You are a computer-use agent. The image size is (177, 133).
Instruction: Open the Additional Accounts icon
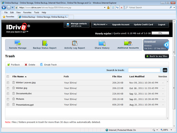pyautogui.click(x=128, y=43)
